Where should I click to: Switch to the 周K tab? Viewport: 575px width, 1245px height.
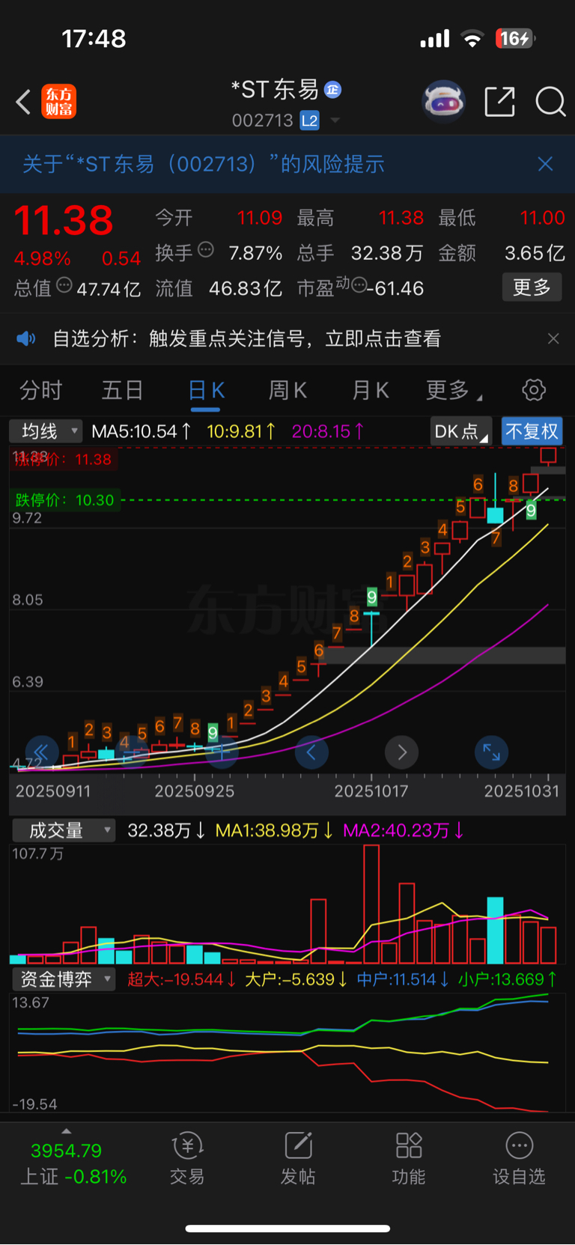click(x=287, y=390)
